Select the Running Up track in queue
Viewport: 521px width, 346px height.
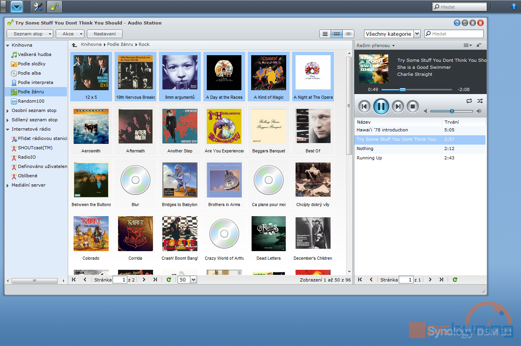point(420,158)
